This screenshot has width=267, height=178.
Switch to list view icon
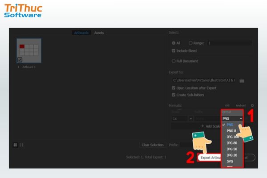21,145
